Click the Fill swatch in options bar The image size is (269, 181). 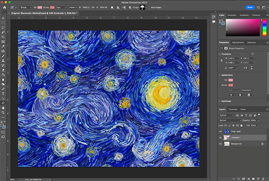coord(40,7)
